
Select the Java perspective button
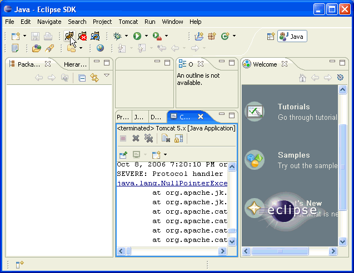pyautogui.click(x=292, y=36)
